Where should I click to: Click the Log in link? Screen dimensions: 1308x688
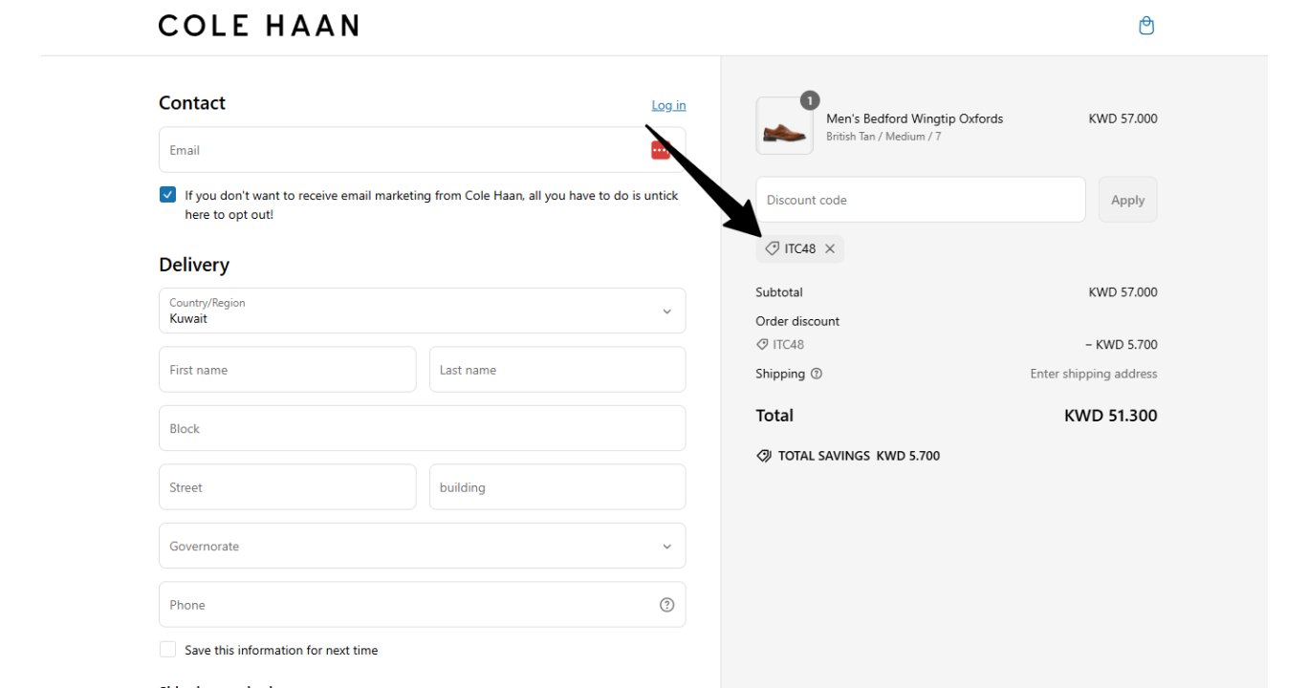pyautogui.click(x=668, y=105)
